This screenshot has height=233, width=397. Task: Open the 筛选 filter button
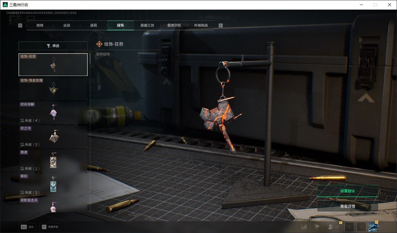[x=53, y=46]
